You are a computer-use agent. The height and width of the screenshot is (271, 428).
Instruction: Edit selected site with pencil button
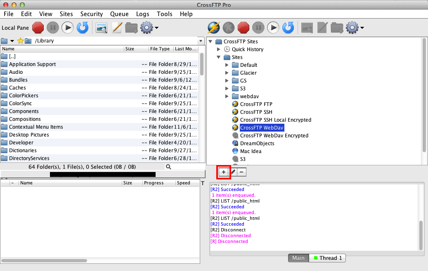pos(233,172)
